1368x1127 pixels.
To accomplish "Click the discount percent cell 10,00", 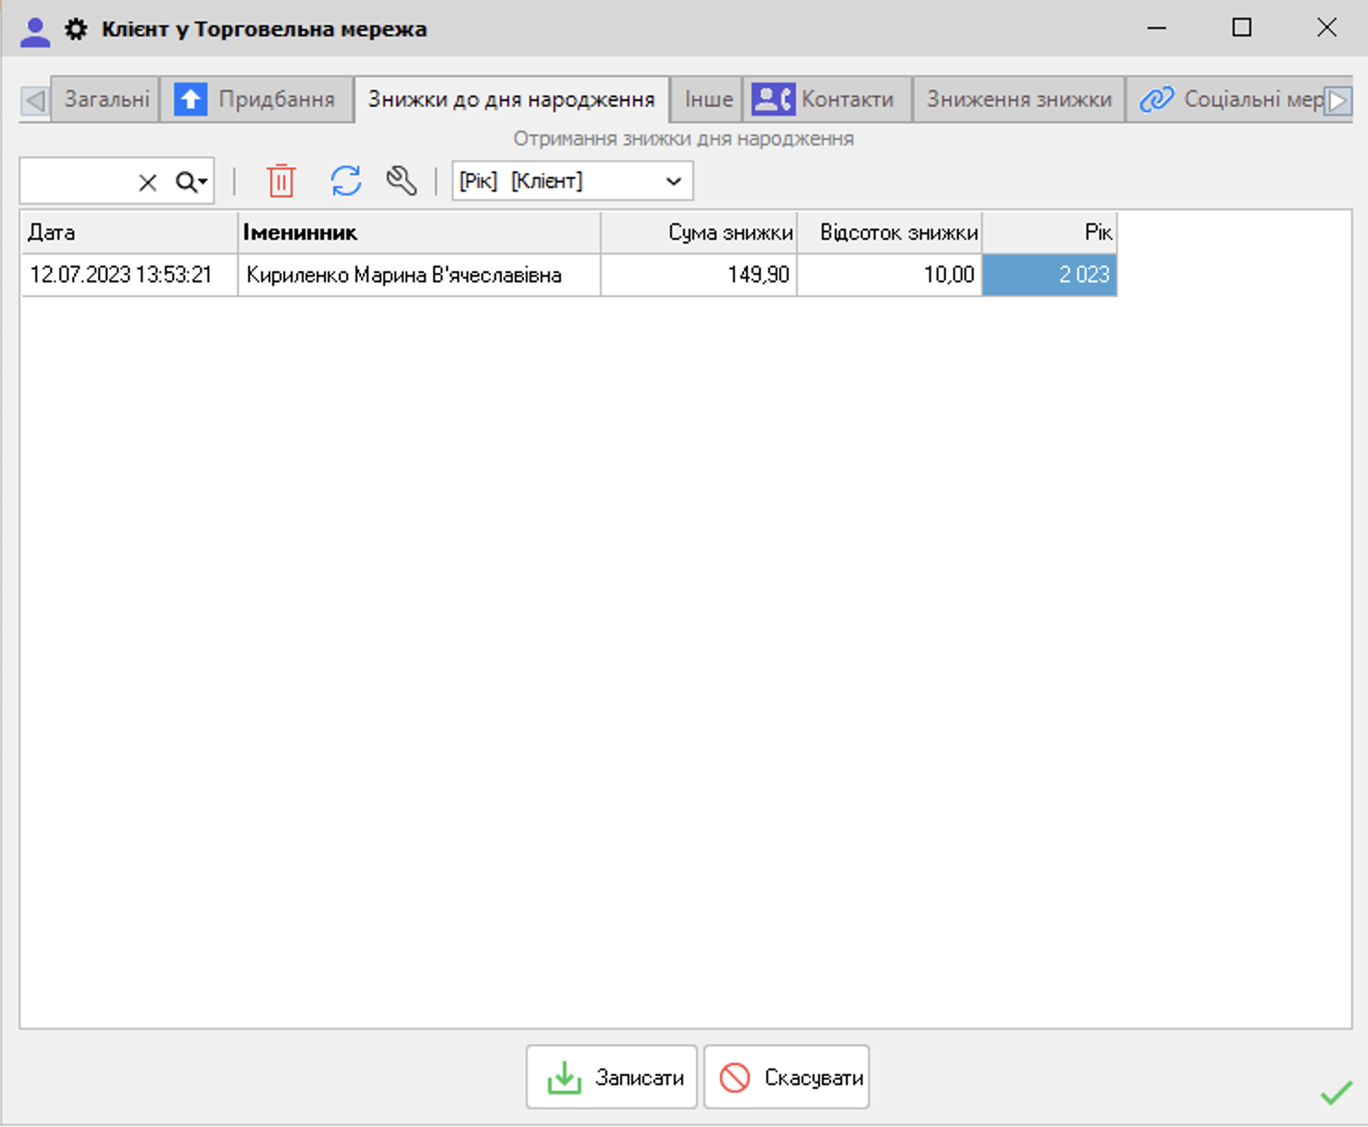I will click(889, 275).
